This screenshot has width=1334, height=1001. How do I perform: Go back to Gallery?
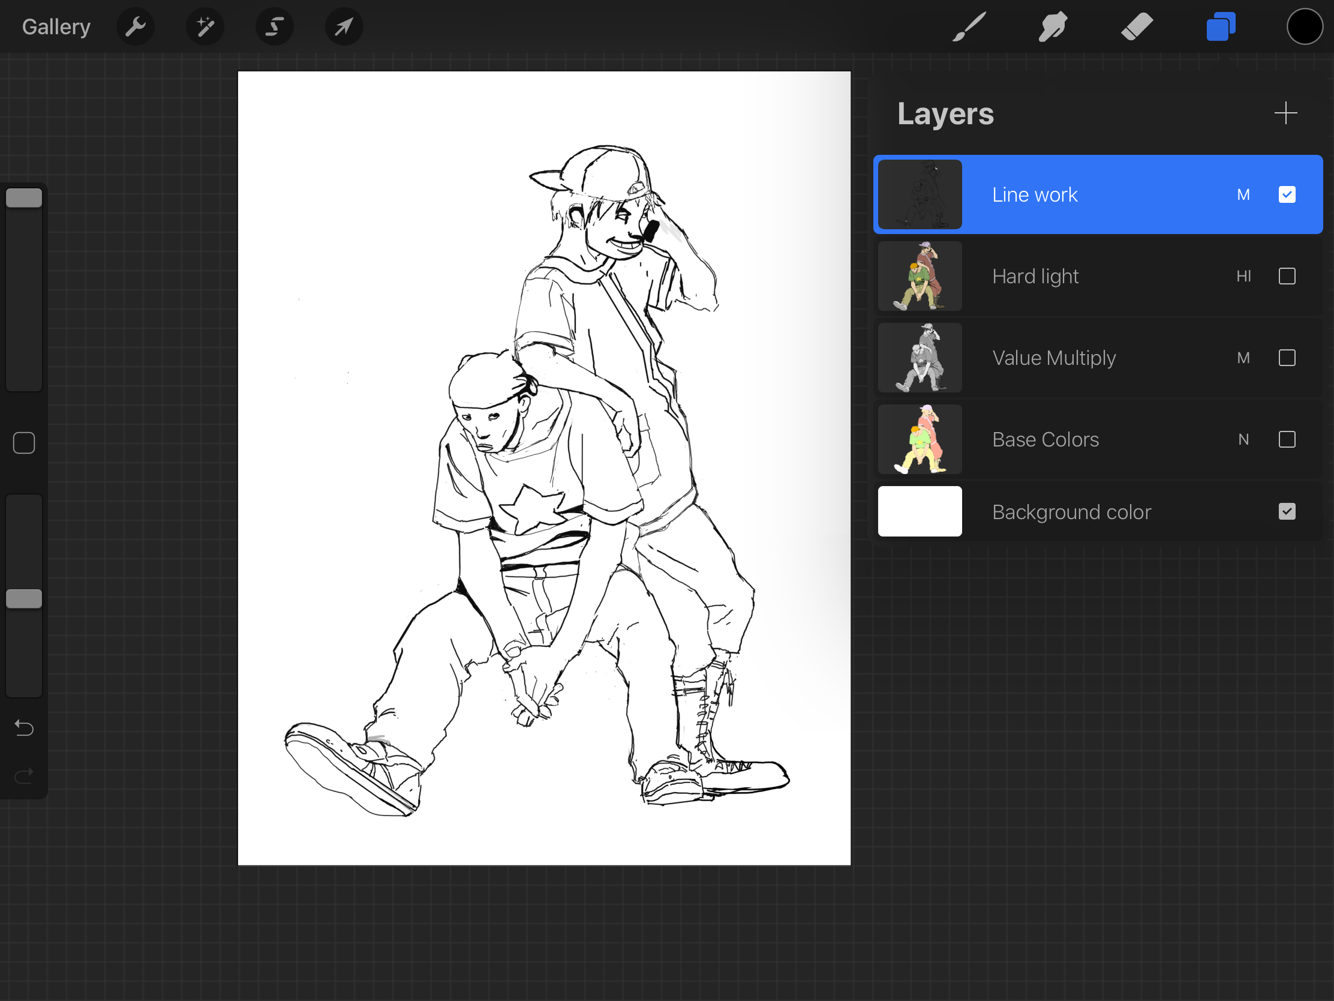click(56, 26)
